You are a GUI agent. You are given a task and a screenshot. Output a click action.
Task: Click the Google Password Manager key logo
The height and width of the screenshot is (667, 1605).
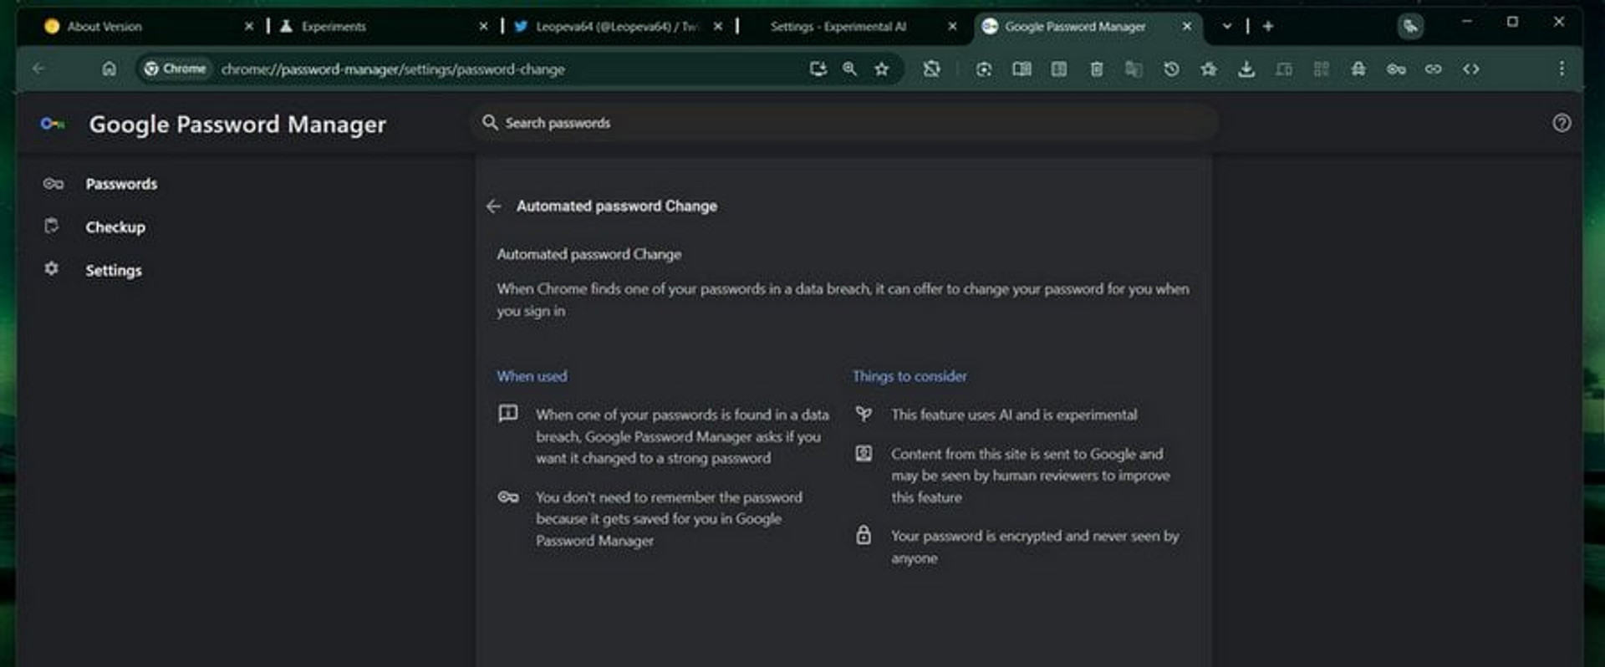[52, 124]
